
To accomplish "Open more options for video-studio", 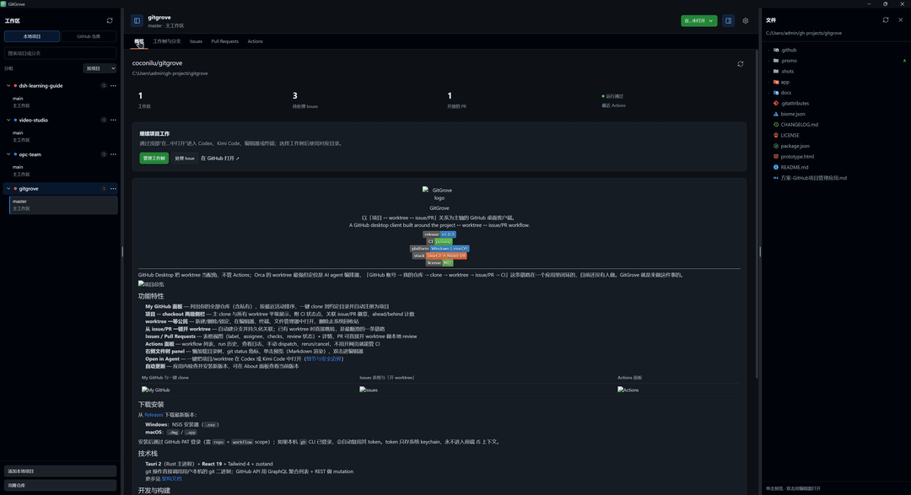I will point(113,121).
